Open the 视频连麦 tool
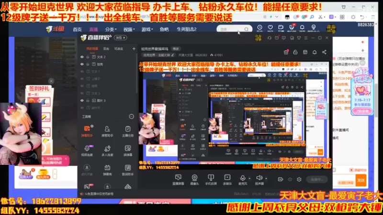The image size is (383, 215). pos(87,150)
